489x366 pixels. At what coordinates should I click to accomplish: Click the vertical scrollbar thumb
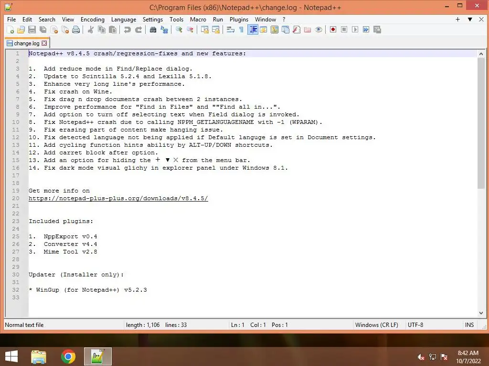[x=481, y=123]
